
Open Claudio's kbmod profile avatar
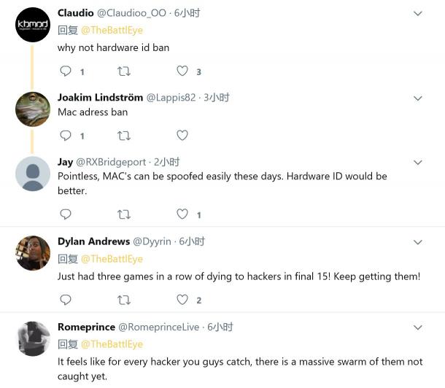tap(33, 25)
